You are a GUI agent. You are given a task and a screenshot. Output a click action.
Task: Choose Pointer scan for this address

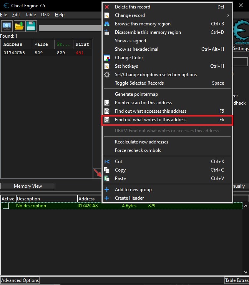[x=143, y=103]
